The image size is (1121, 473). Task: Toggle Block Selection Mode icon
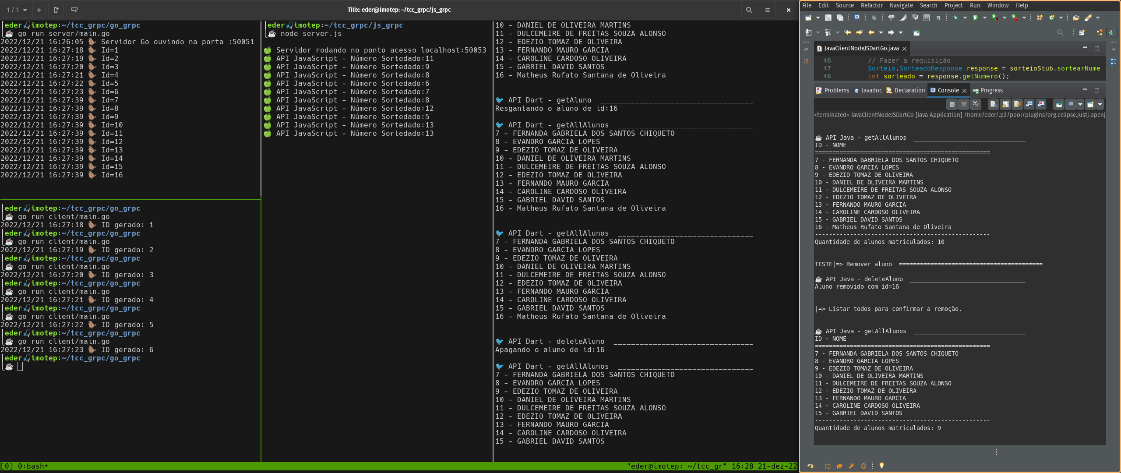coord(927,18)
